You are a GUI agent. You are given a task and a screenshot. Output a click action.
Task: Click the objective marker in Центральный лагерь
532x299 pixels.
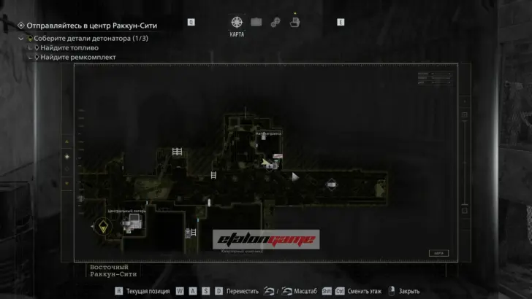(103, 227)
